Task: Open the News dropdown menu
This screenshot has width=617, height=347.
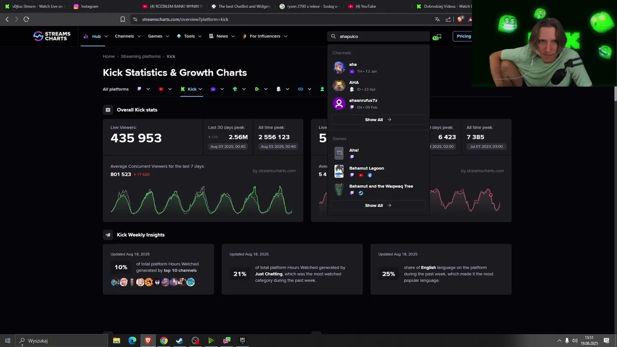Action: (222, 36)
